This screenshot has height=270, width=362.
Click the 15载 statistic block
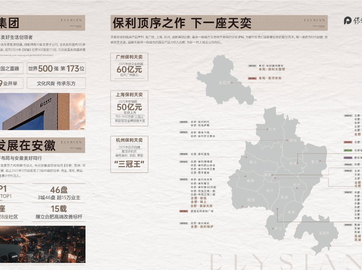click(x=59, y=212)
